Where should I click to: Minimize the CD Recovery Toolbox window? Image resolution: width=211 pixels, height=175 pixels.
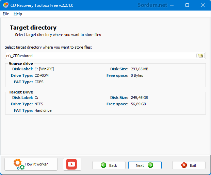coord(172,5)
